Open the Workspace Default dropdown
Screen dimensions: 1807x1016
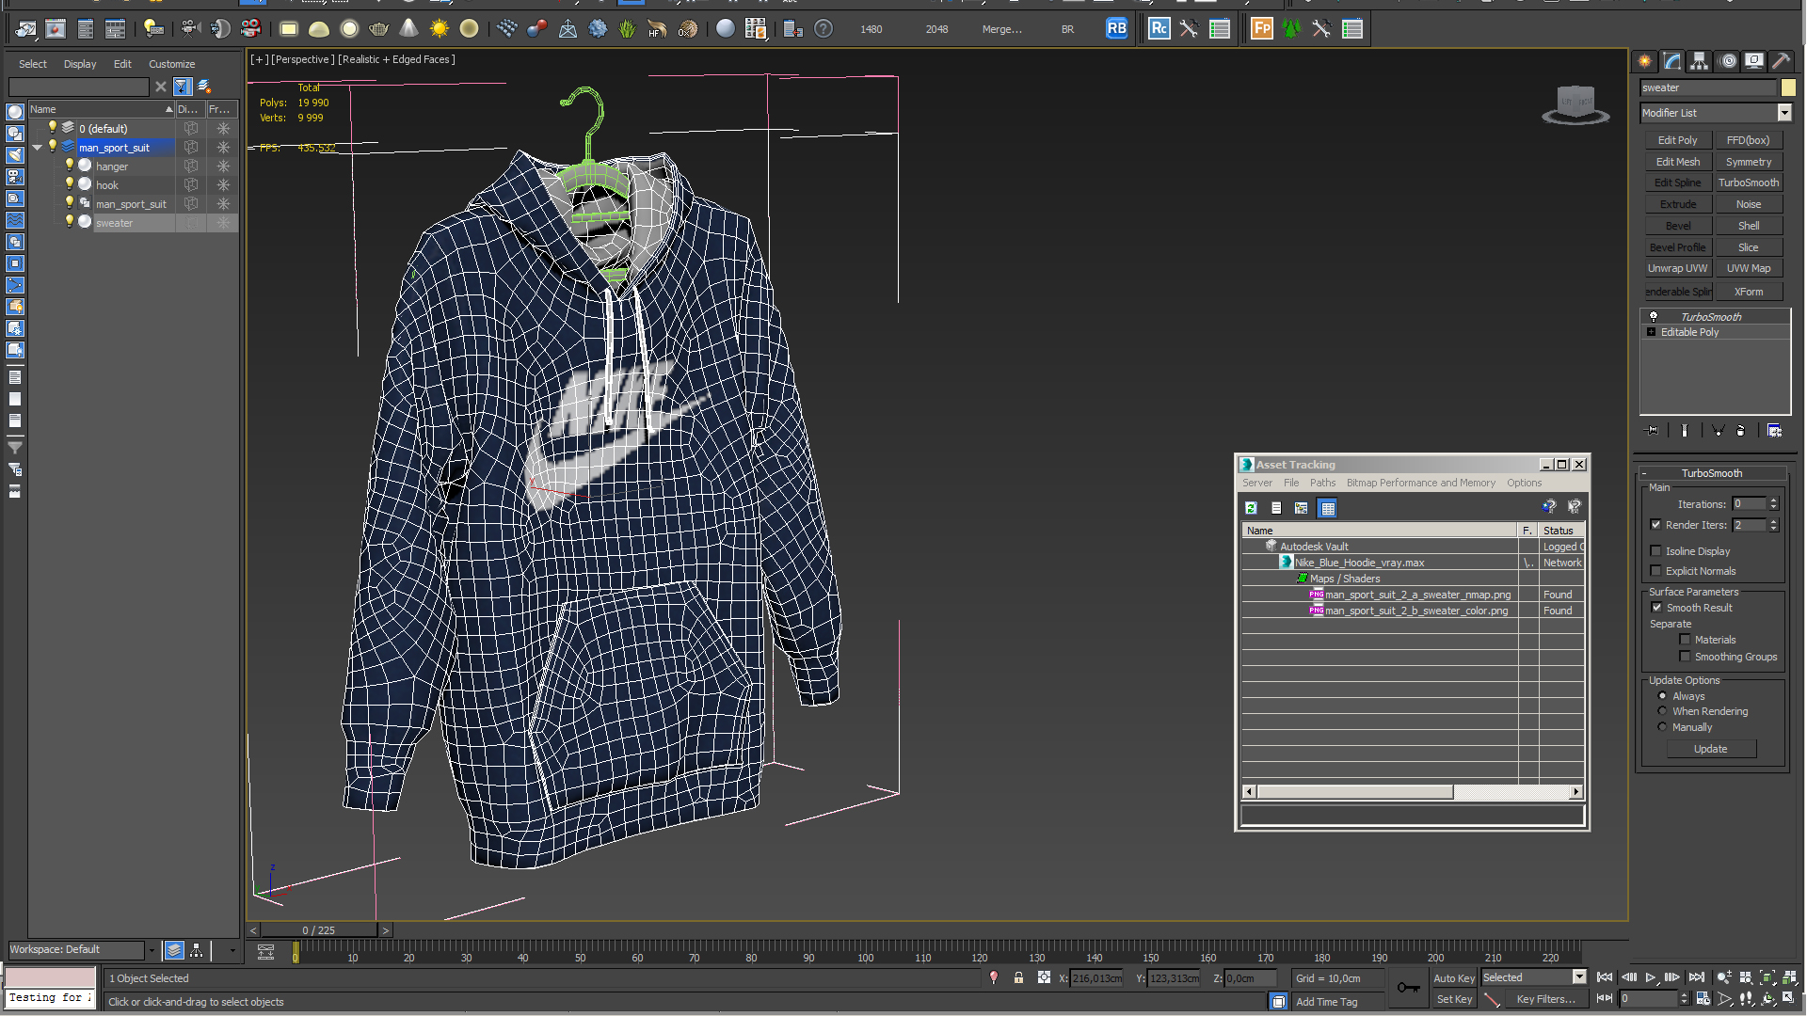click(x=151, y=950)
